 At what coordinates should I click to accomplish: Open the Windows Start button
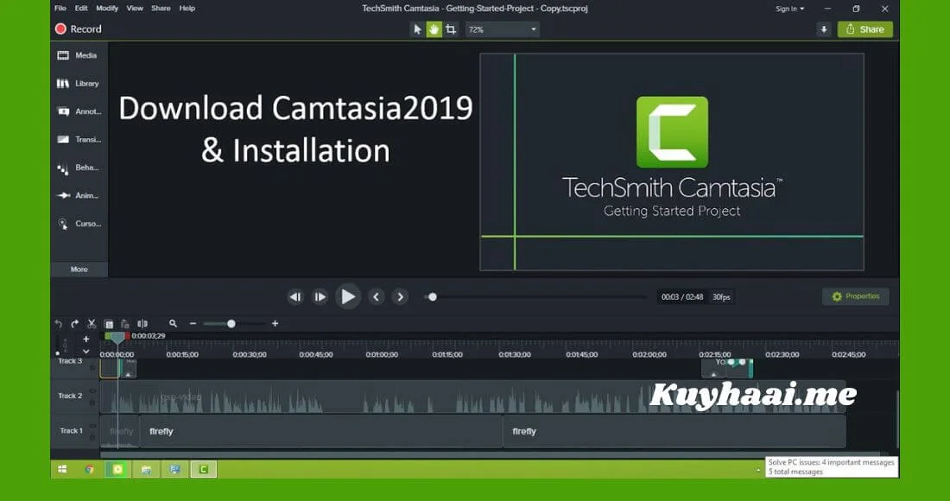click(x=62, y=469)
